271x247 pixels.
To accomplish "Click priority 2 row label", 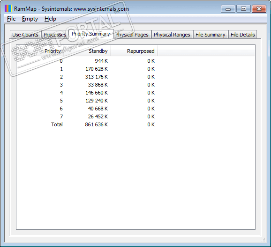I will (x=61, y=77).
